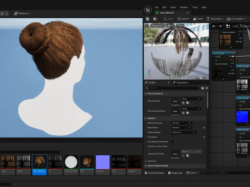Open the preview viewport options hamburger menu
Viewport: 250px width, 187px height.
(147, 25)
